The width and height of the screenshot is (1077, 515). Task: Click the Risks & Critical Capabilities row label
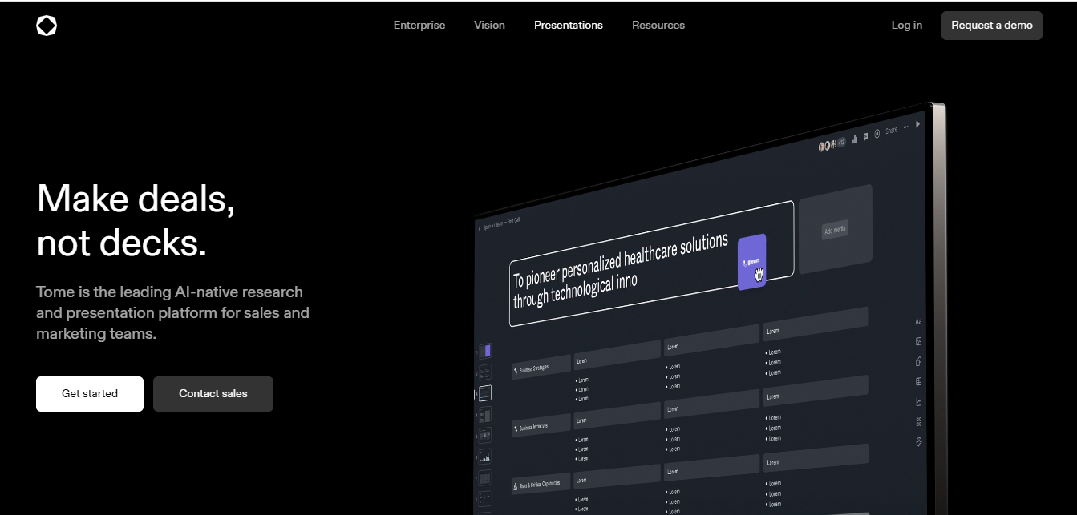[x=541, y=485]
